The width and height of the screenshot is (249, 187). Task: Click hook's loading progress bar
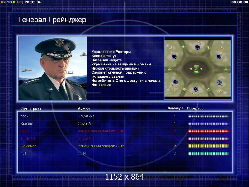click(x=208, y=116)
